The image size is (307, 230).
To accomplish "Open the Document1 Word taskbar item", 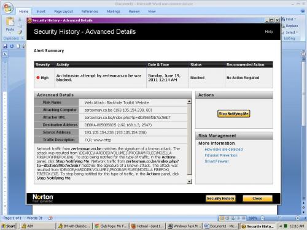I will coord(221,226).
